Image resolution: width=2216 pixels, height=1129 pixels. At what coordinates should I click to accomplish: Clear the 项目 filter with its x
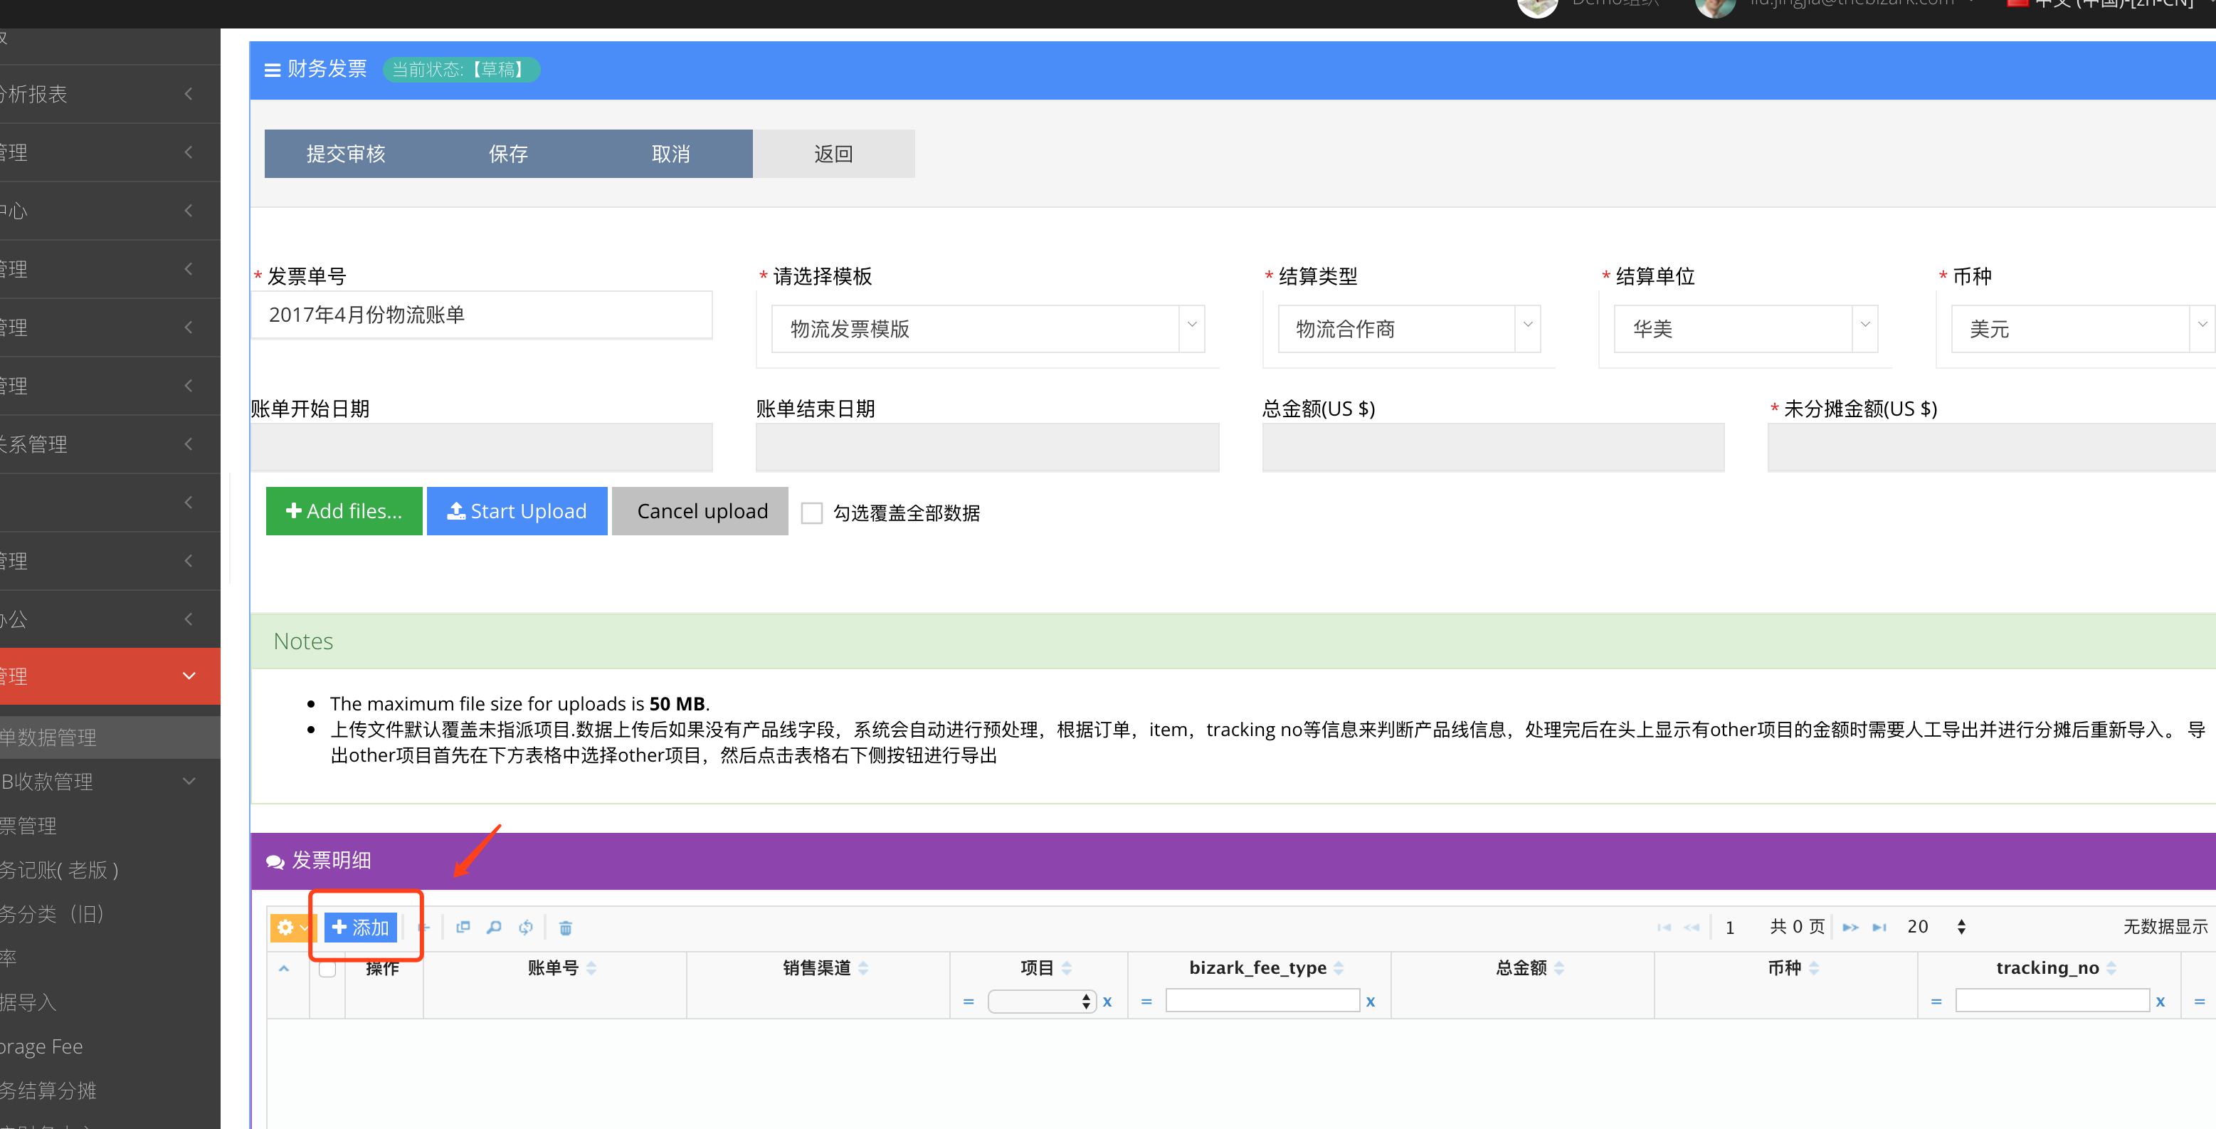[x=1107, y=1002]
